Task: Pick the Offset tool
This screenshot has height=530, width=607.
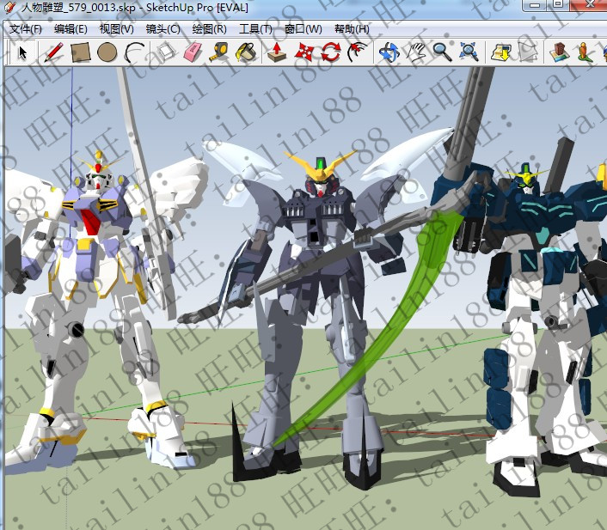Action: (357, 52)
